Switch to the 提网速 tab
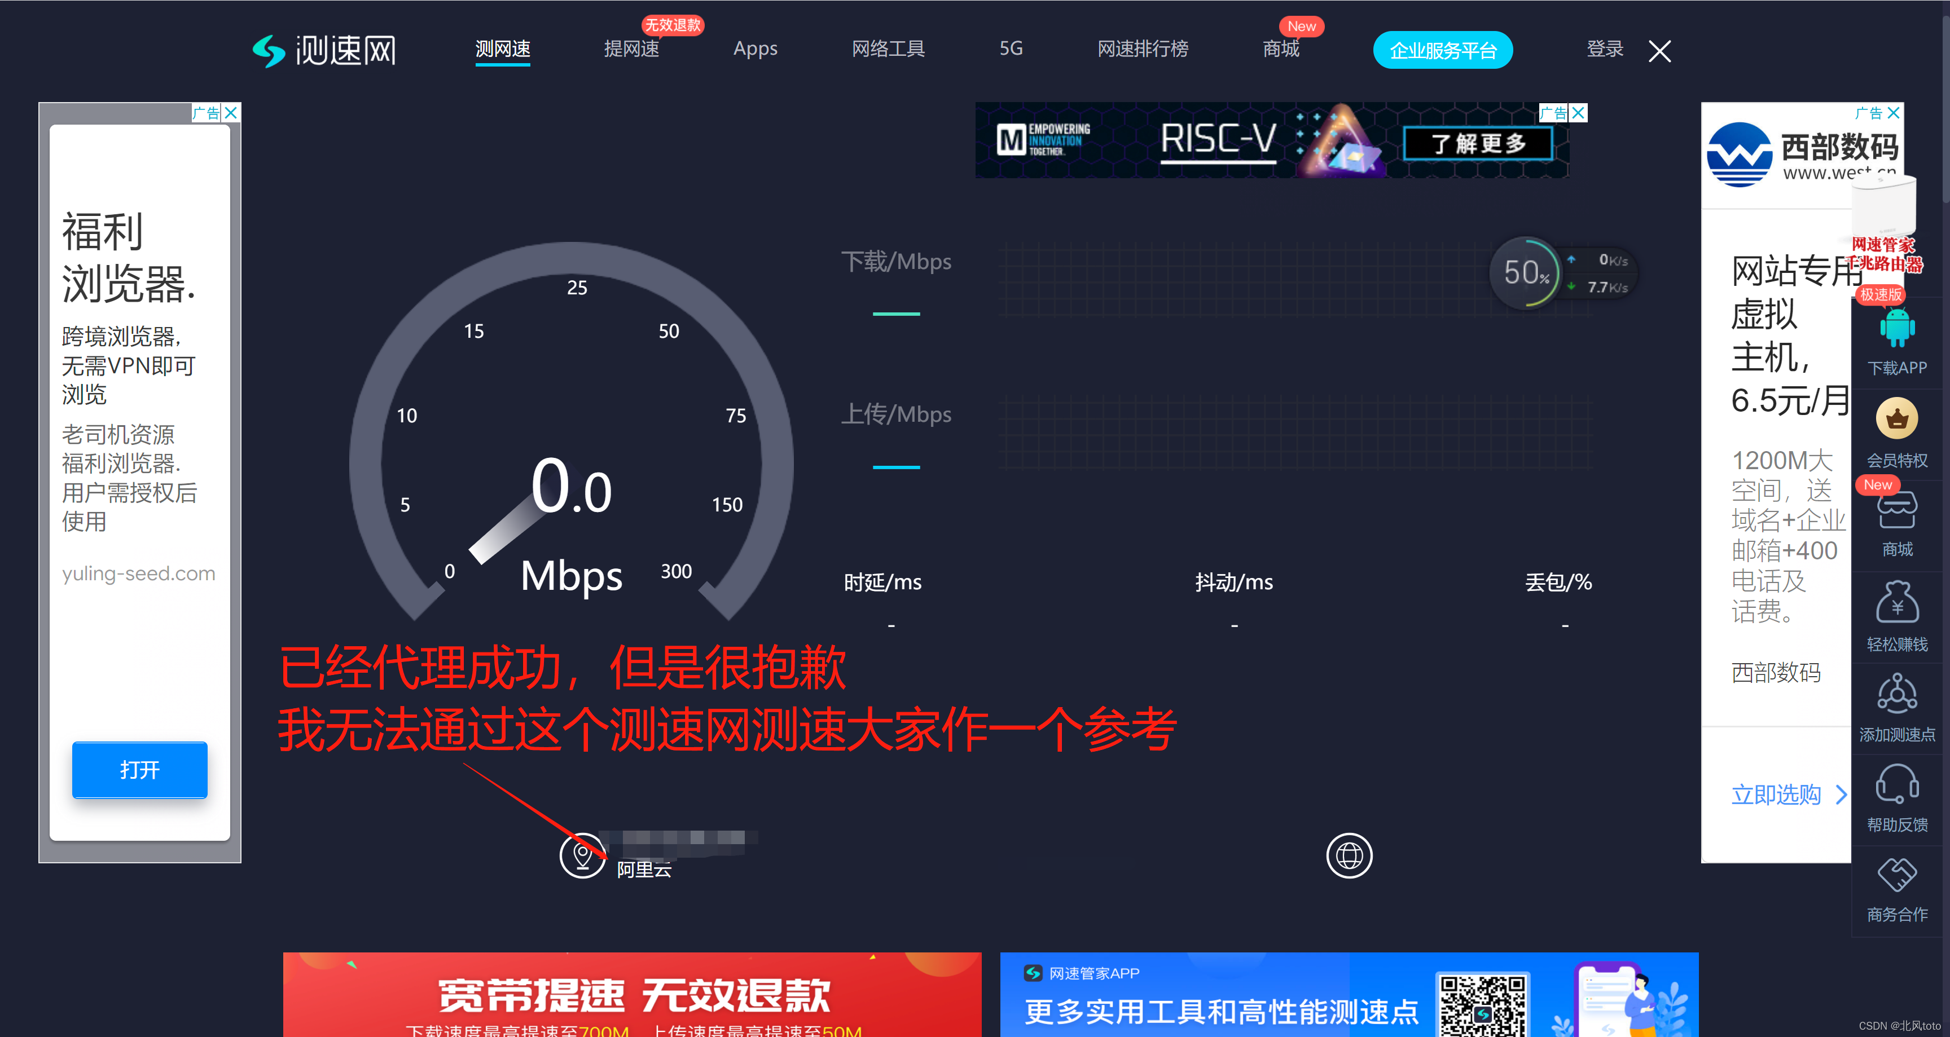This screenshot has width=1950, height=1037. pyautogui.click(x=631, y=49)
